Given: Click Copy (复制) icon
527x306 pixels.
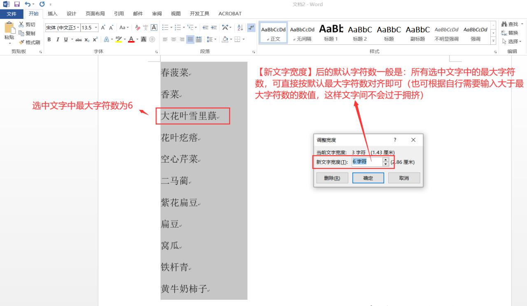Looking at the screenshot, I should (x=21, y=33).
